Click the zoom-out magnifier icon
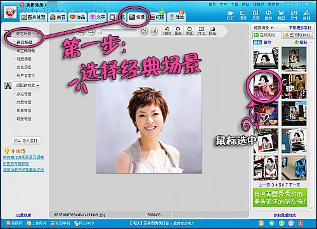Viewport: 317px width, 229px height. [x=91, y=31]
